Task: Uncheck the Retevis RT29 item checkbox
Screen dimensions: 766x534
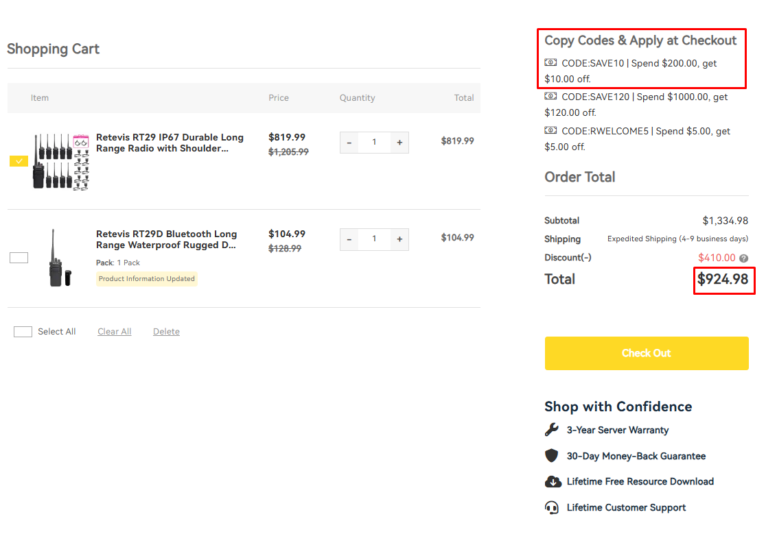Action: tap(19, 161)
